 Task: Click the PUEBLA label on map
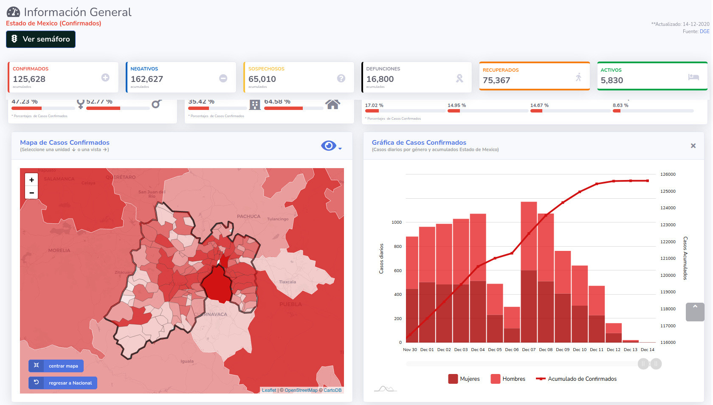point(290,304)
